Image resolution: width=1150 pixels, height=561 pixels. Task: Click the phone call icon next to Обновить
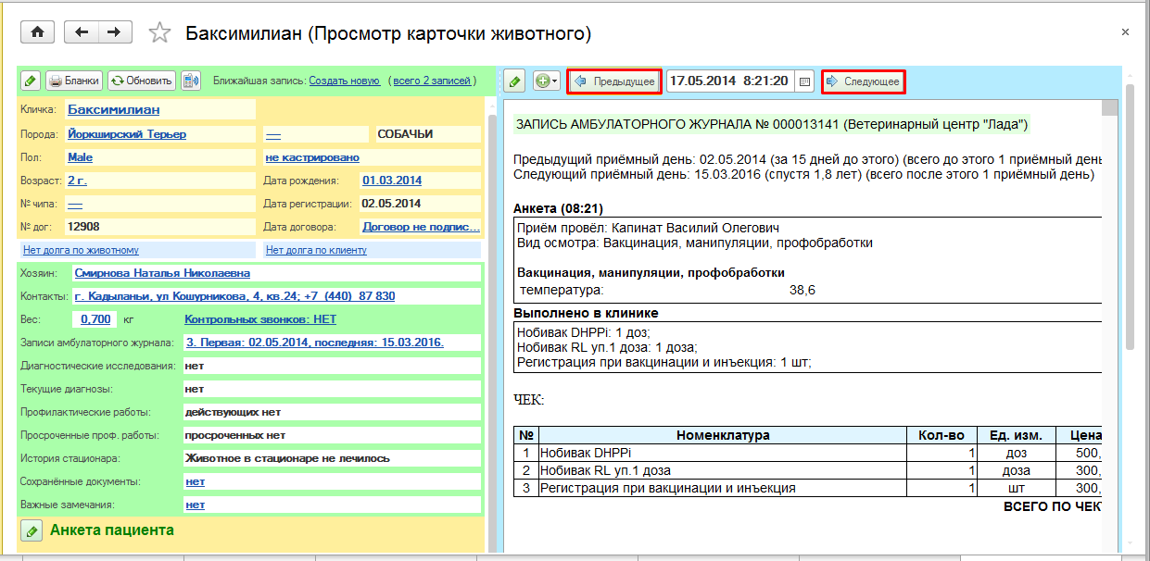tap(191, 81)
